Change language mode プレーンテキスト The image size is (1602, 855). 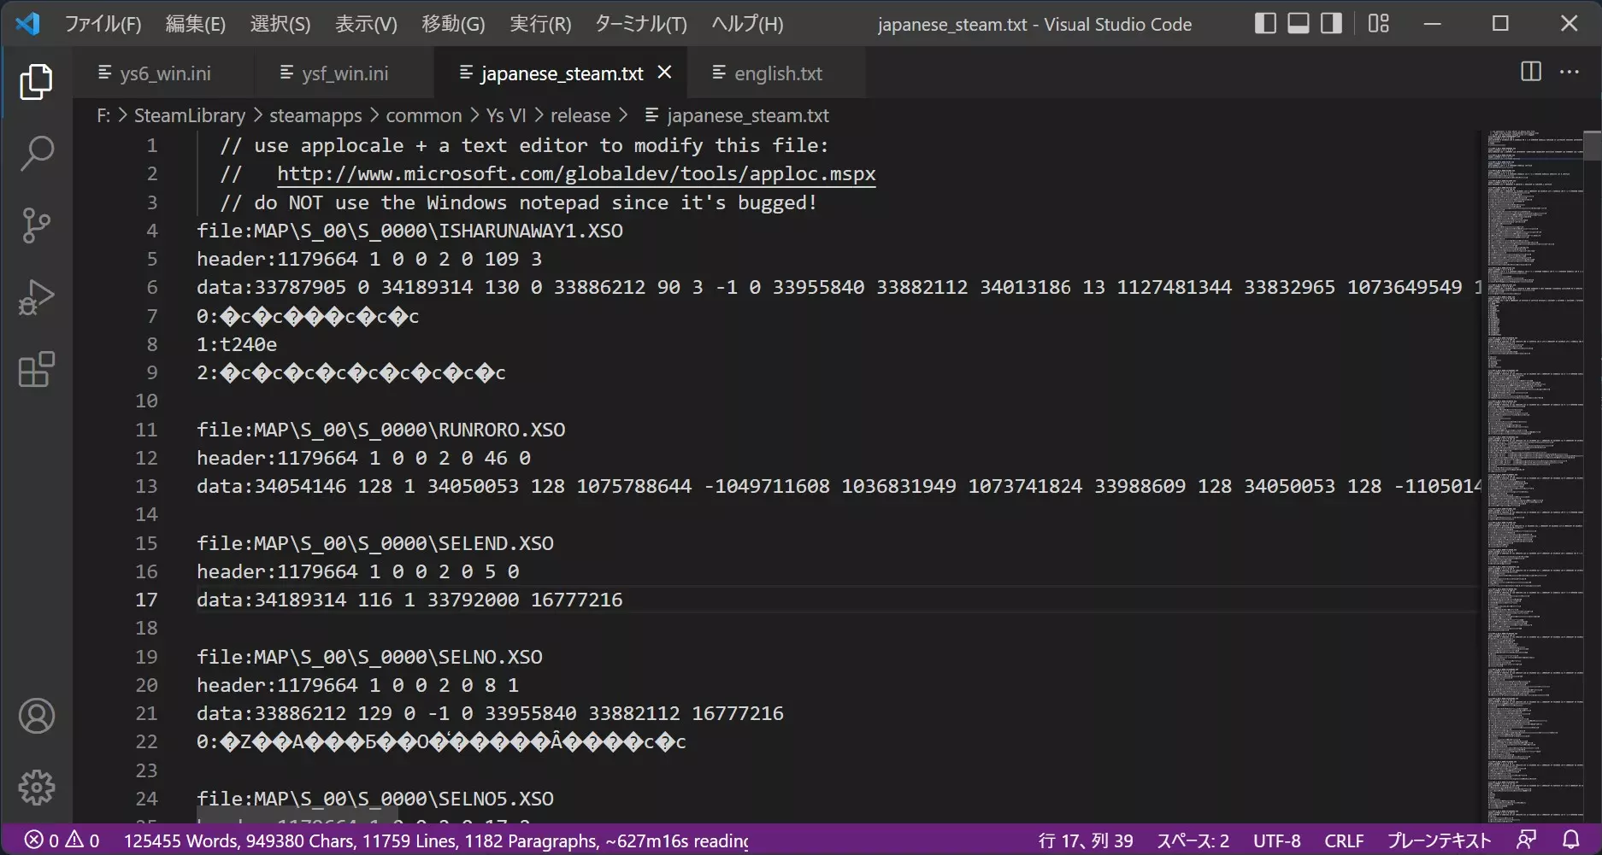click(1439, 840)
